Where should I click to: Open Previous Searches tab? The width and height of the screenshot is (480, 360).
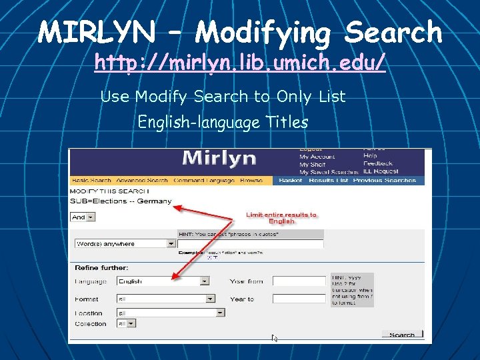coord(384,180)
